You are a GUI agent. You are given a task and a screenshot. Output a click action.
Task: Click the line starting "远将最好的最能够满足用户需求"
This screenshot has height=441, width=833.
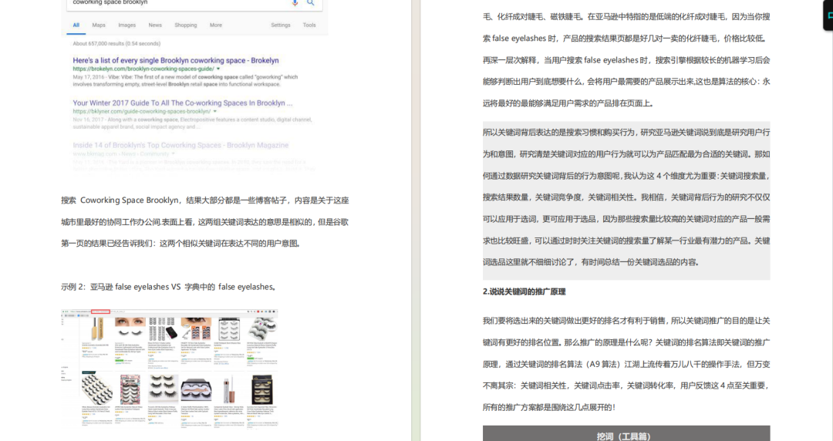pos(569,103)
